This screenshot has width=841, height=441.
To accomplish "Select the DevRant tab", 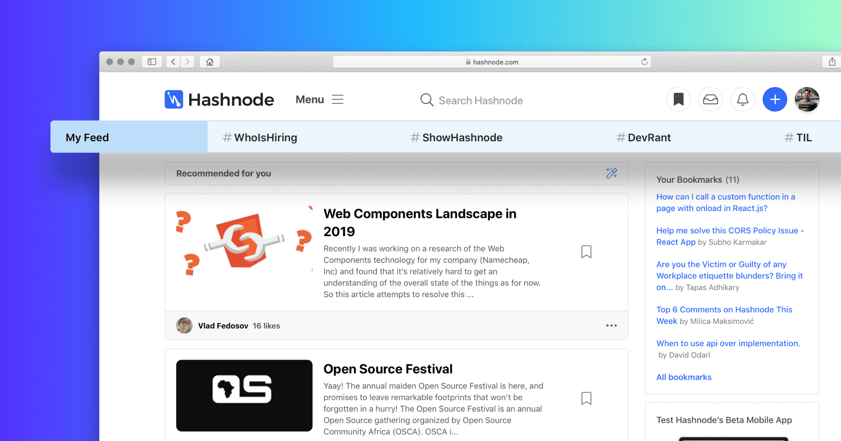I will [x=643, y=138].
